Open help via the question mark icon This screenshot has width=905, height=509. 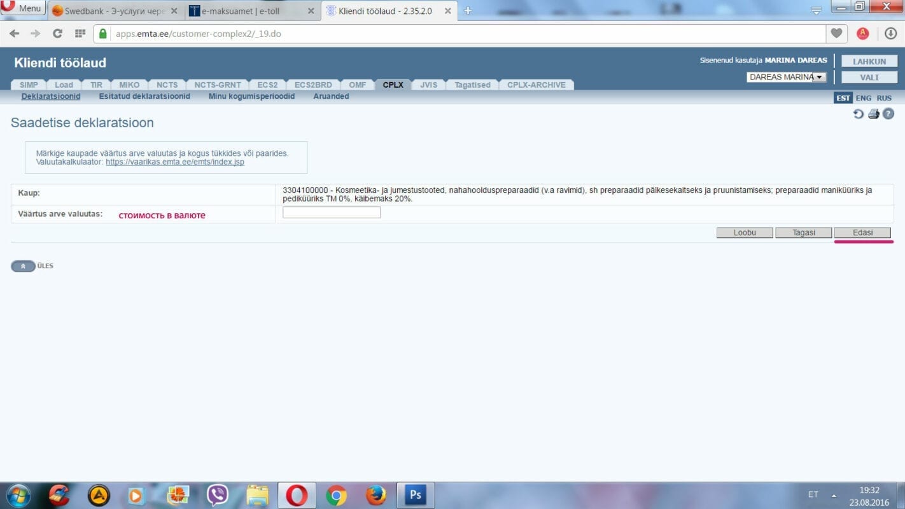click(888, 114)
